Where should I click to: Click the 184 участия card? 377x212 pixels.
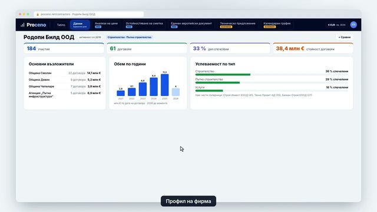pos(64,48)
